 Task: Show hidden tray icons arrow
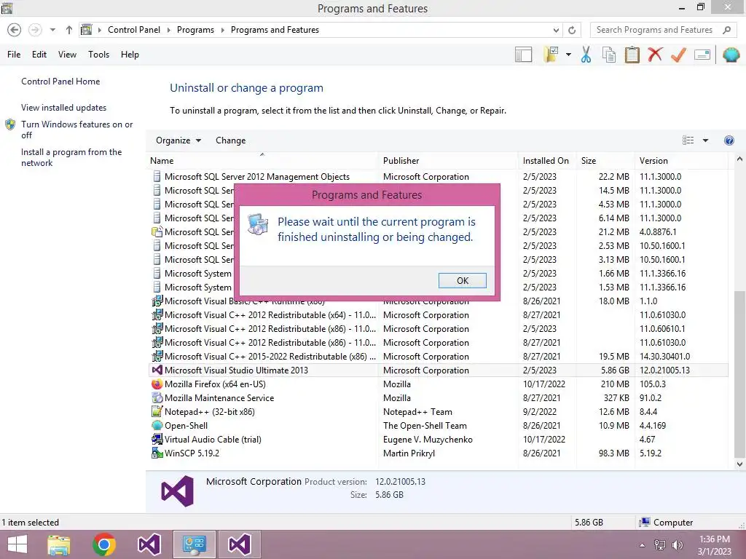click(x=643, y=545)
